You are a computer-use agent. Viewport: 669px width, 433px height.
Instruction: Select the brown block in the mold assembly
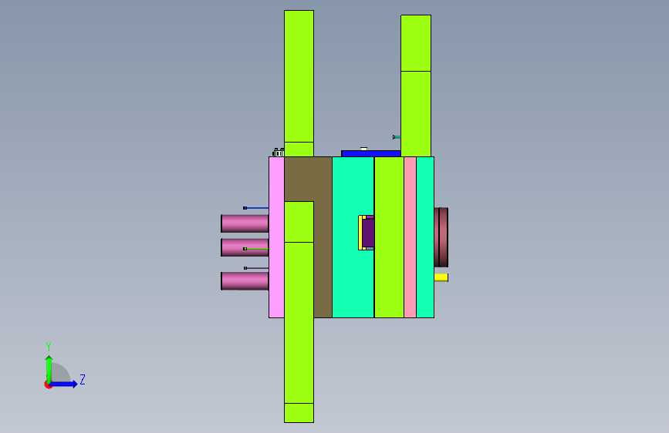[x=323, y=237]
